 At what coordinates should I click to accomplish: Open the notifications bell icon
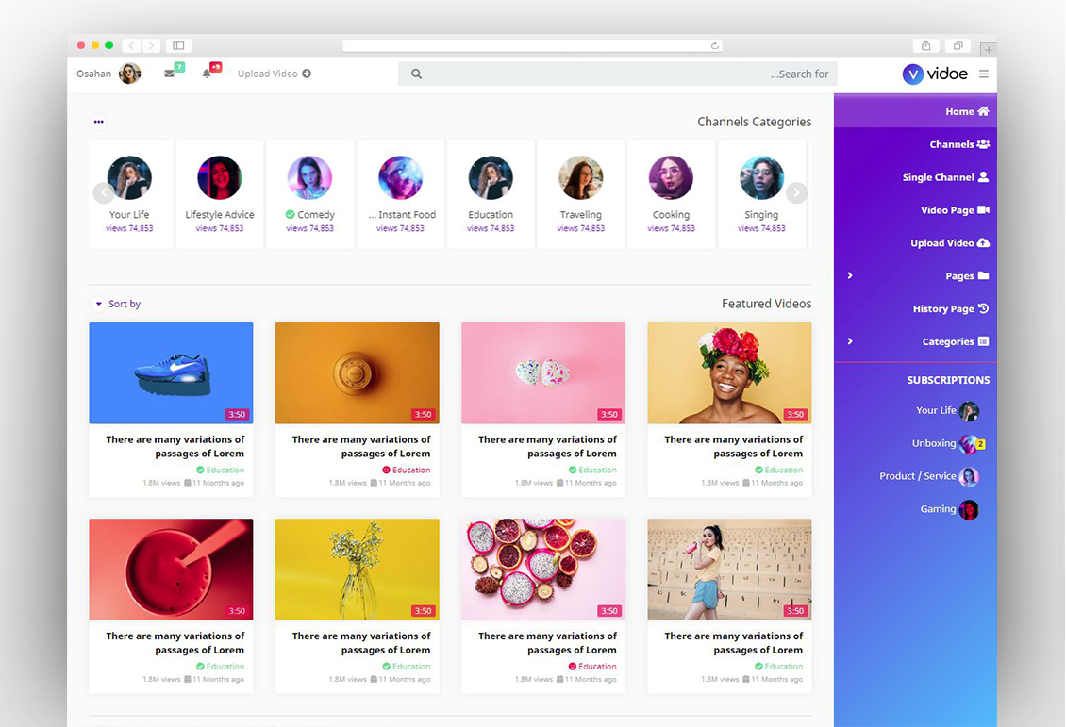tap(207, 74)
